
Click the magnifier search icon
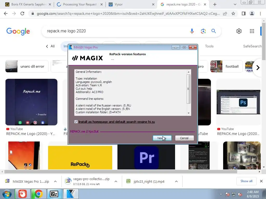point(214,31)
